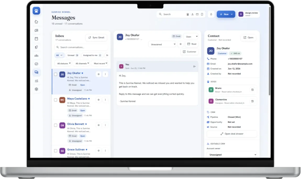
Task: Click the page vertical scrollbar
Action: click(270, 51)
